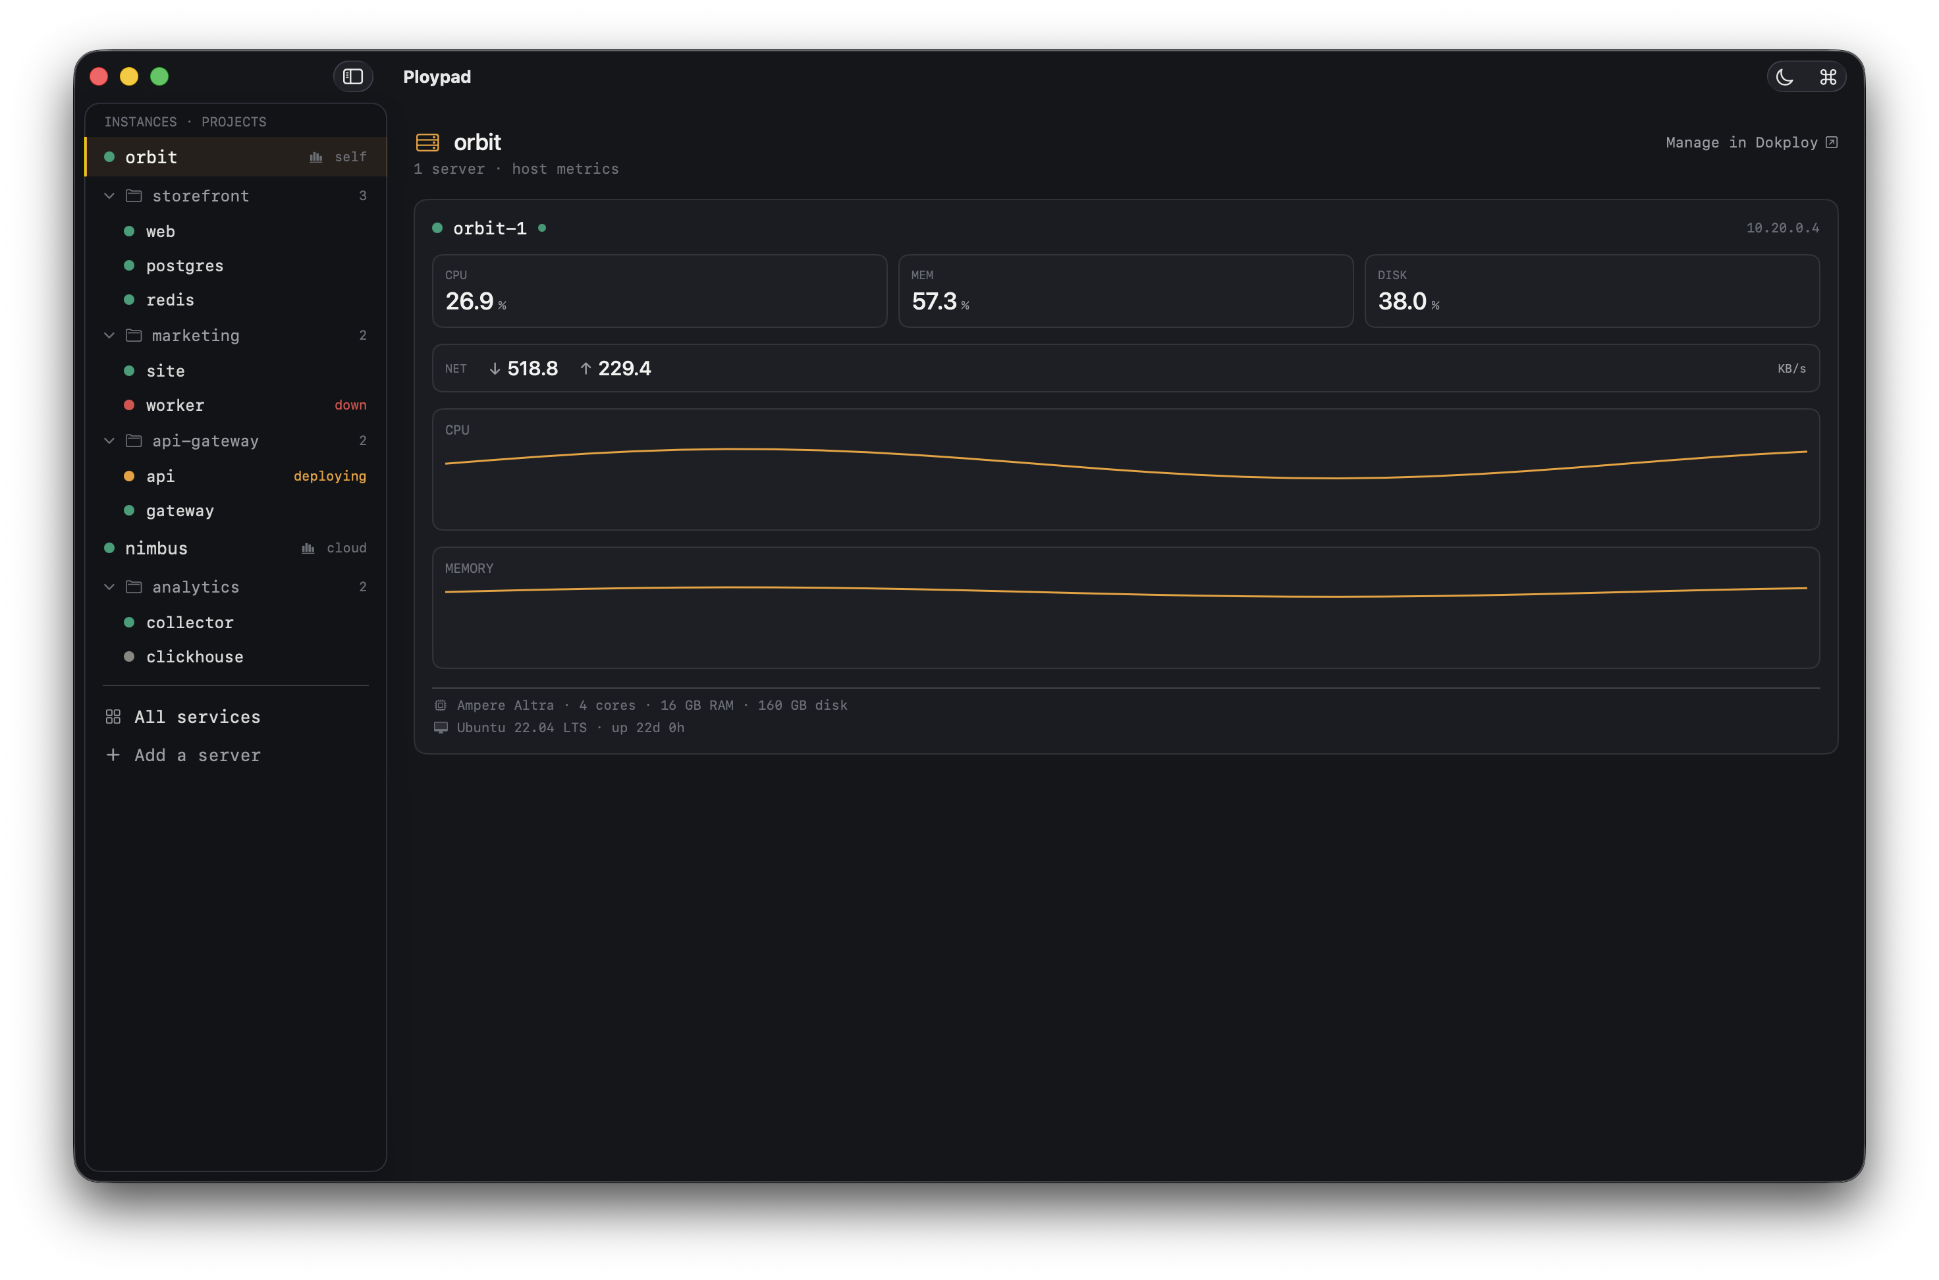Screen dimensions: 1939x1280
Task: Click the '1 server · host metrics' subtitle
Action: pos(516,169)
